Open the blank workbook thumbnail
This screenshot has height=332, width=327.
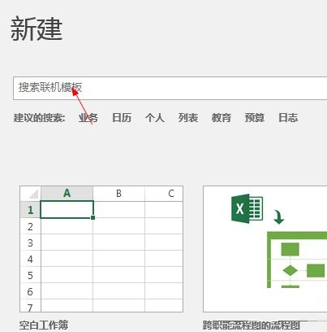[x=101, y=249]
